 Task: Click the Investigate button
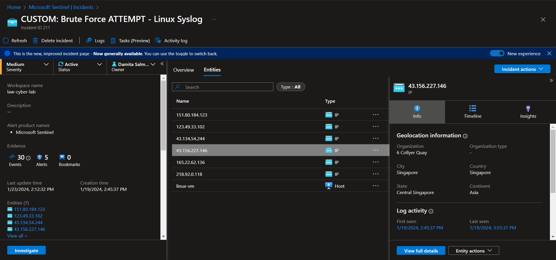pos(26,250)
